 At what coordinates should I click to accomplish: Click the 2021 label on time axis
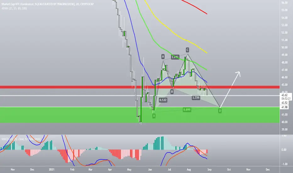tap(52, 170)
